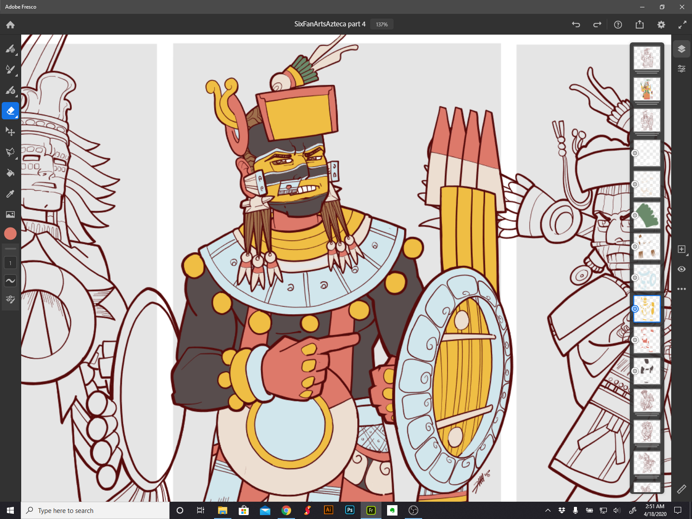Select the Pixel brushes tool
692x519 pixels.
pos(10,48)
